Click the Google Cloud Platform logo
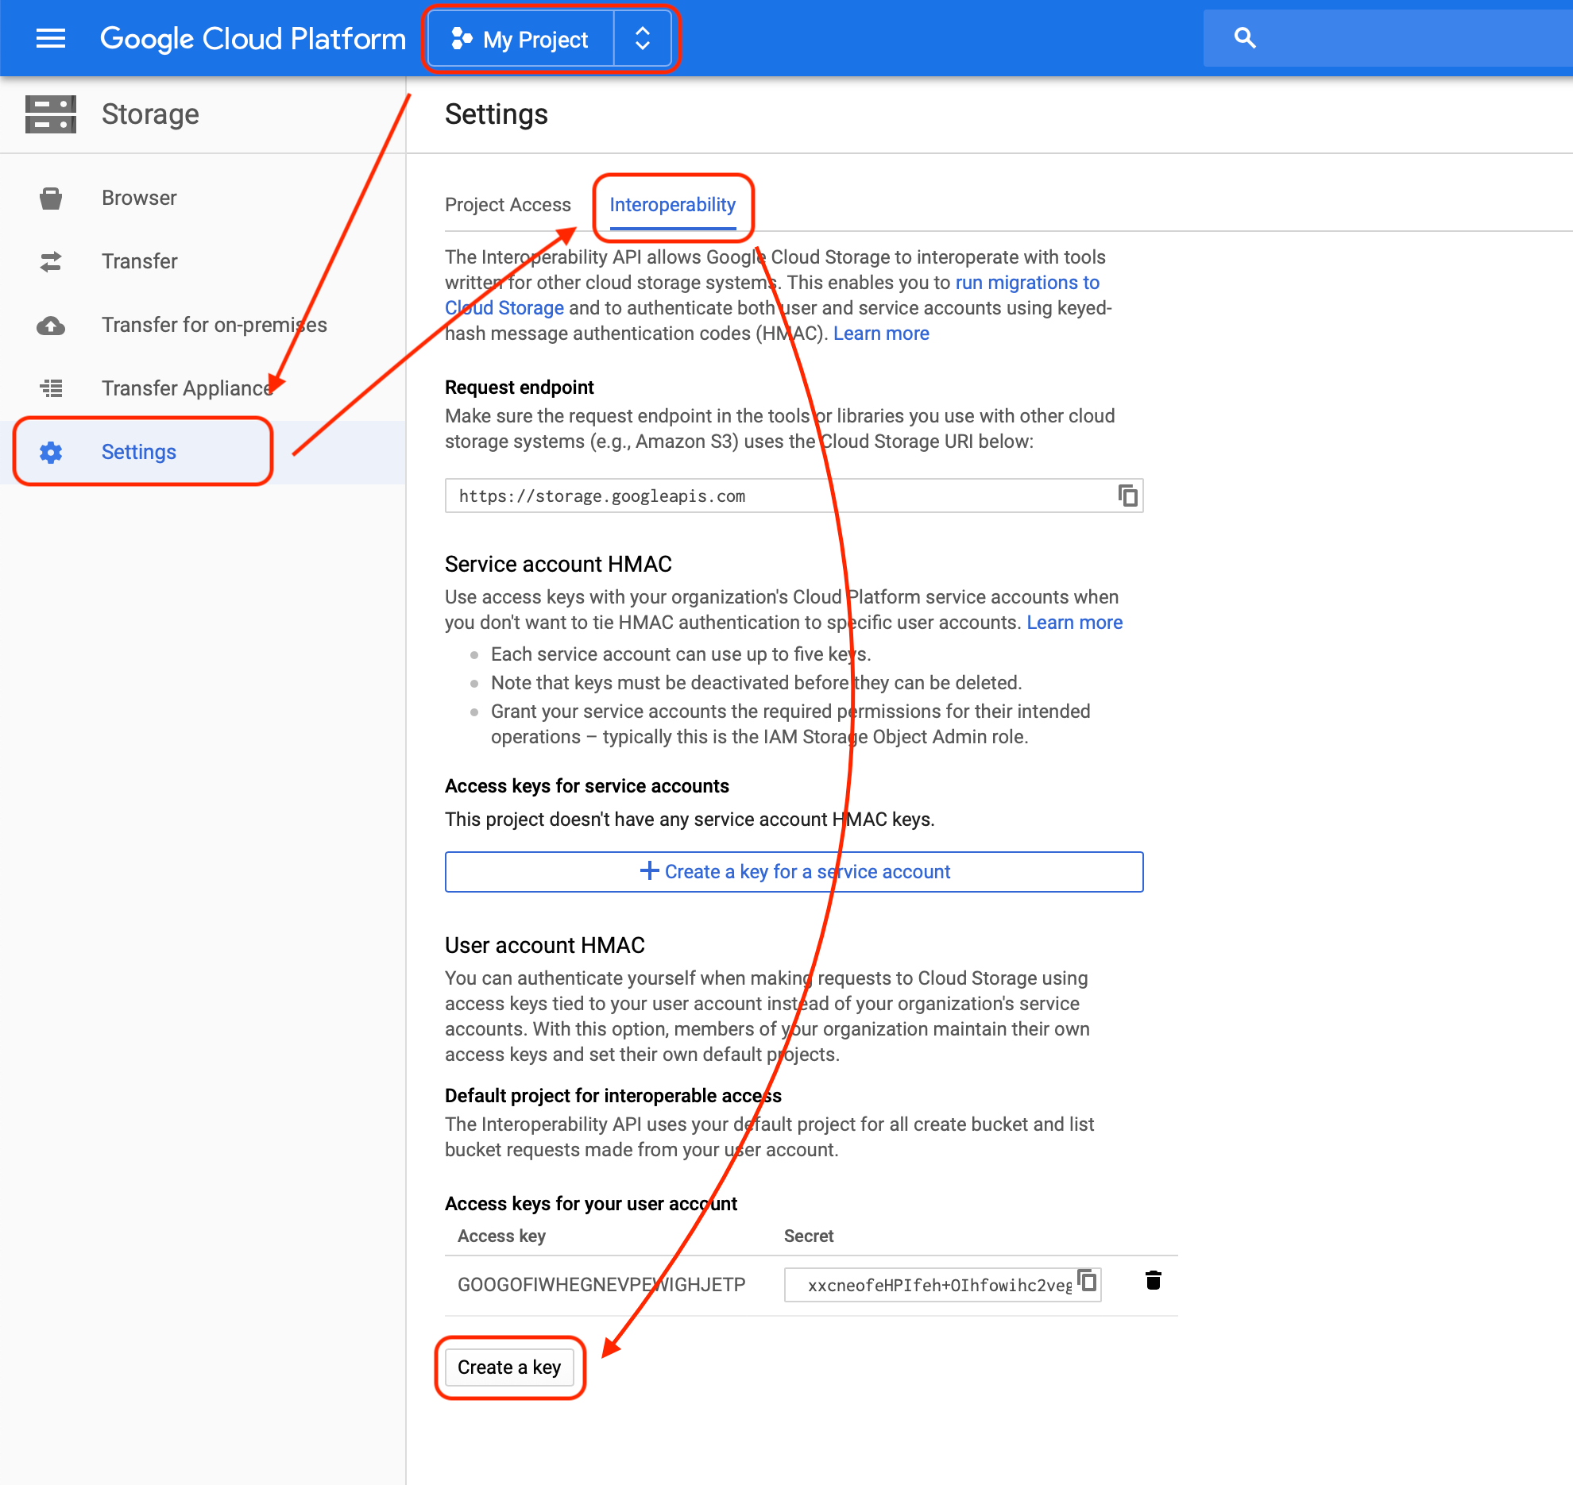 [x=253, y=38]
